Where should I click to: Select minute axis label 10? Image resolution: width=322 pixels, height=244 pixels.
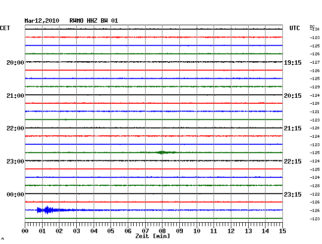point(197,231)
